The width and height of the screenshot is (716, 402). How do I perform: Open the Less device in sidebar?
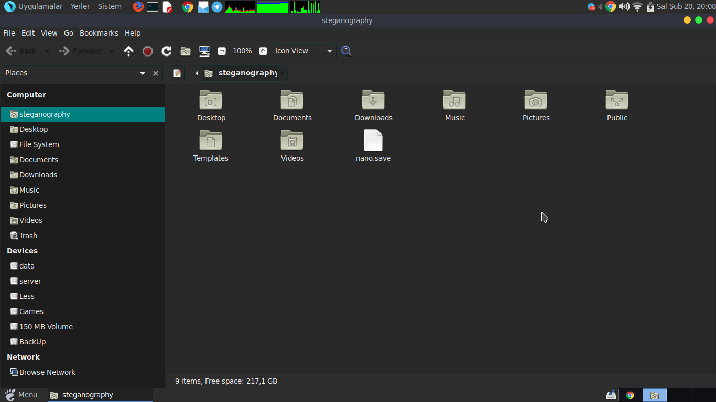pyautogui.click(x=83, y=296)
